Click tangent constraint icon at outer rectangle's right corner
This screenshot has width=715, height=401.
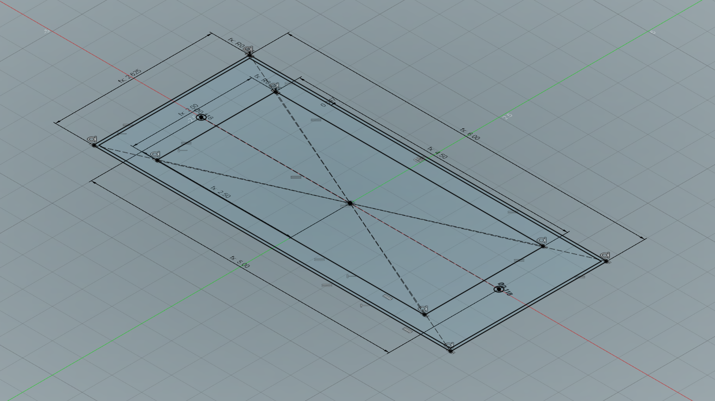pyautogui.click(x=605, y=255)
